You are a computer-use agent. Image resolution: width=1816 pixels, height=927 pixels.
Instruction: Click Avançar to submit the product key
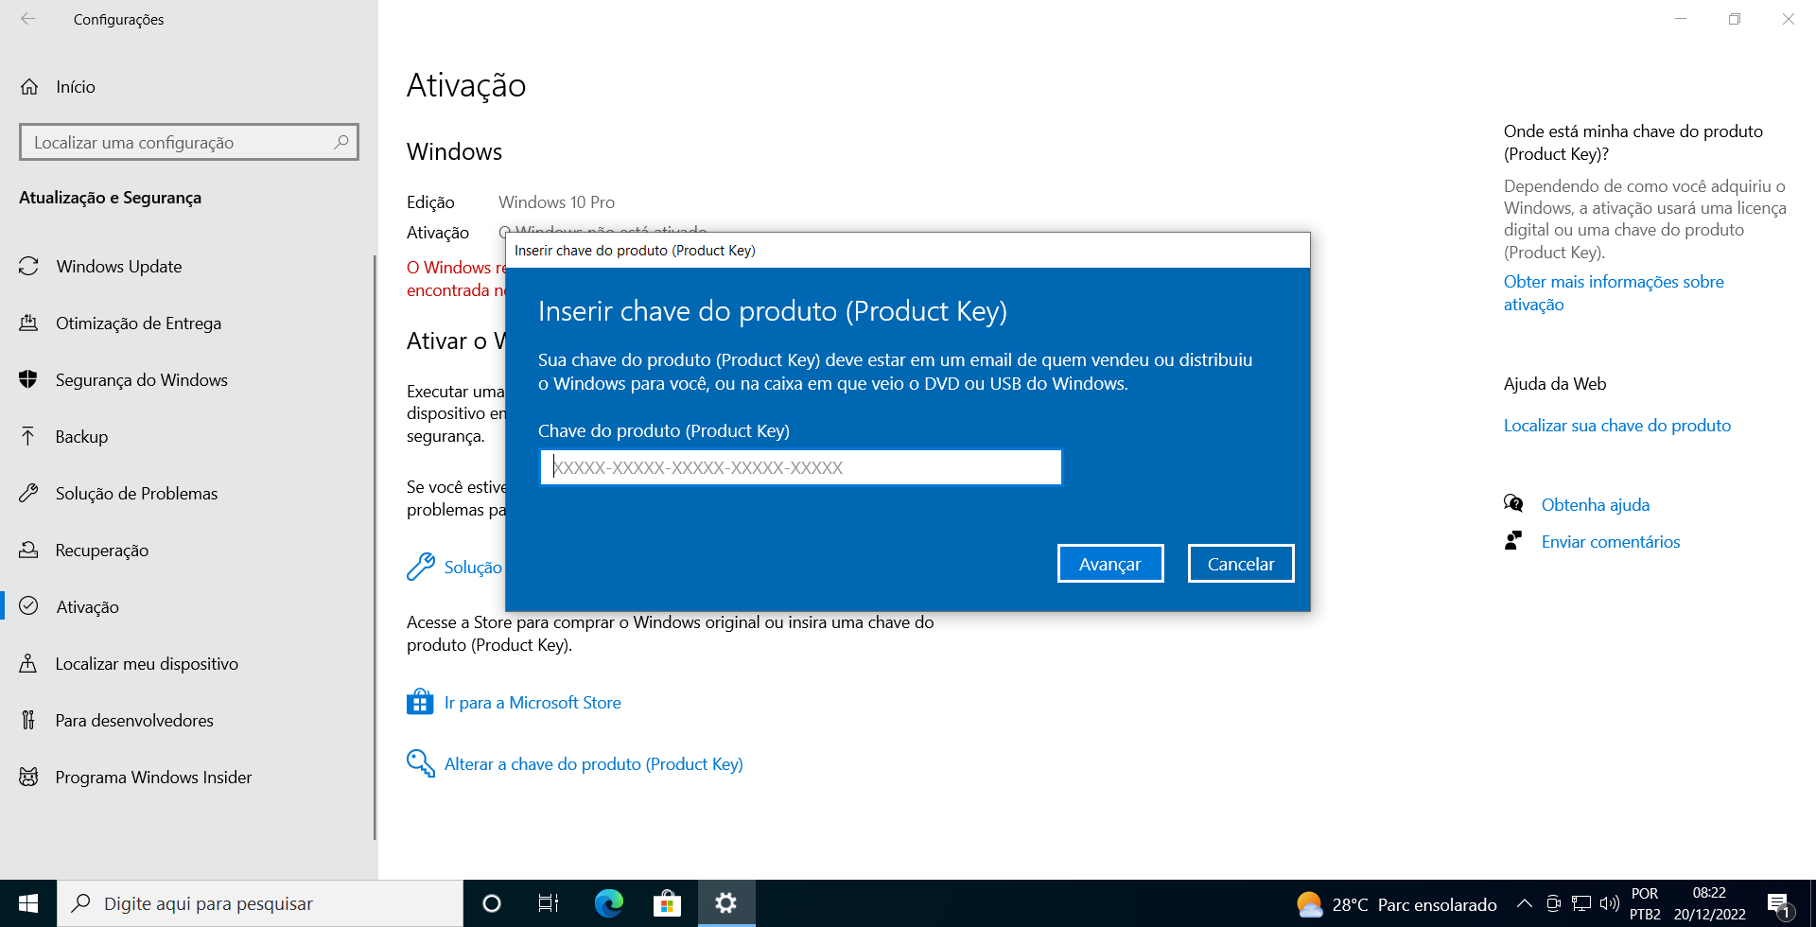[x=1109, y=563]
